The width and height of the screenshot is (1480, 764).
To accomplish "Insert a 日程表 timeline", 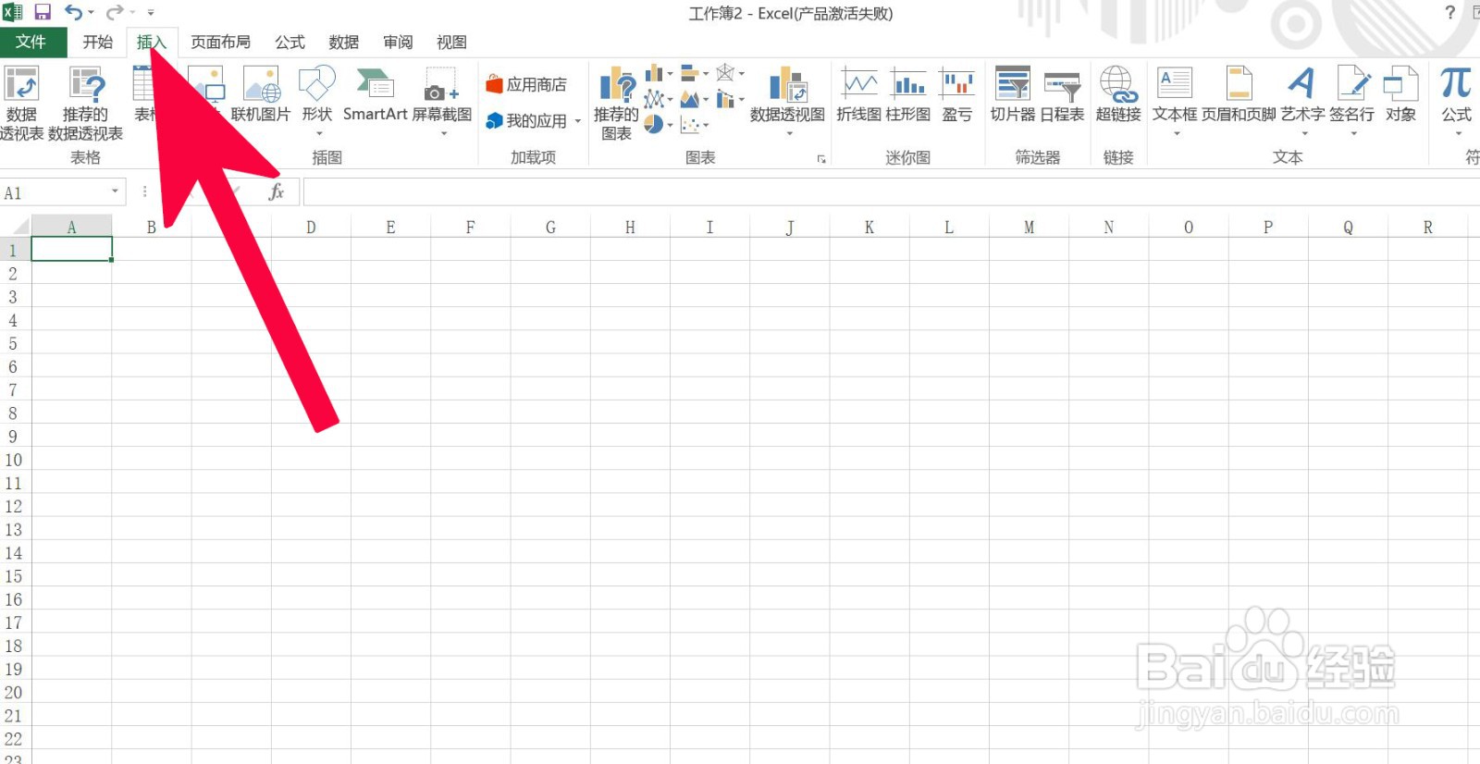I will 1062,95.
